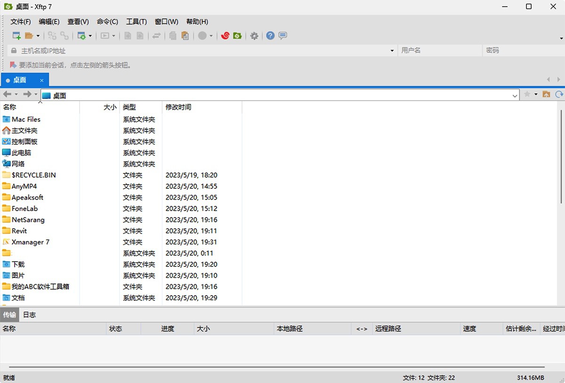Select the Xmanager 7 folder
Image resolution: width=565 pixels, height=383 pixels.
coord(30,242)
